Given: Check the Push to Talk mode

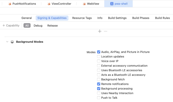Looking at the screenshot, I should 99,98.
